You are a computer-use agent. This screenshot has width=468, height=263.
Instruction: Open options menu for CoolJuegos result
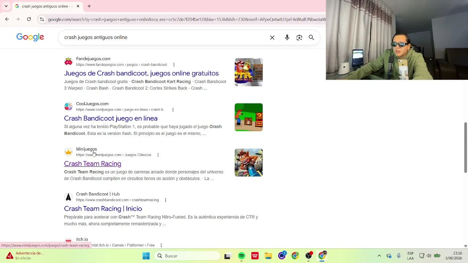coord(173,110)
